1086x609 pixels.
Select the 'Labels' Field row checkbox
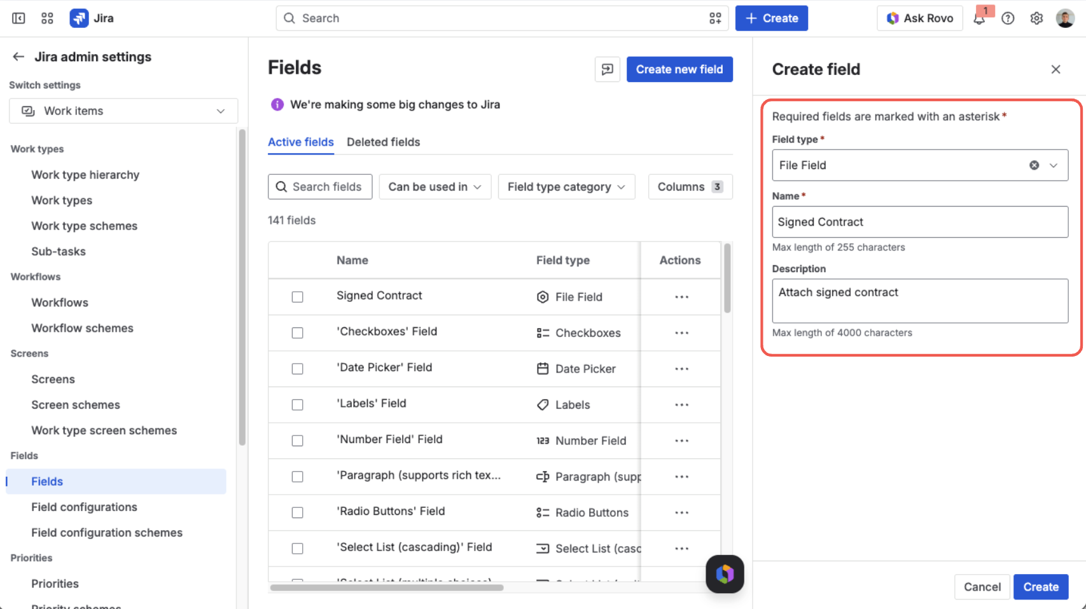[x=297, y=405]
